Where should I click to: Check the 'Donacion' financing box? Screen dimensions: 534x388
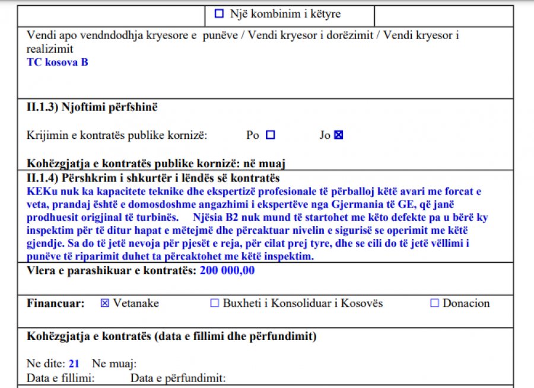[434, 303]
